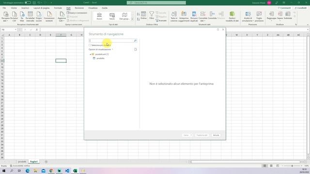Open the Carica dropdown arrow
The image size is (310, 174).
(x=191, y=135)
